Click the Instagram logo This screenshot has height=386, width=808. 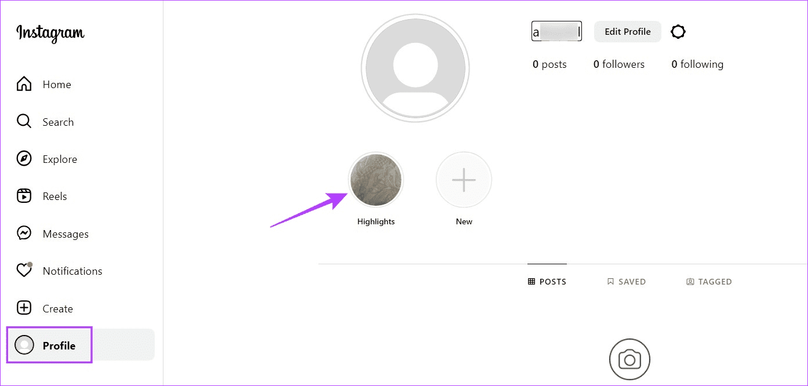[x=50, y=33]
